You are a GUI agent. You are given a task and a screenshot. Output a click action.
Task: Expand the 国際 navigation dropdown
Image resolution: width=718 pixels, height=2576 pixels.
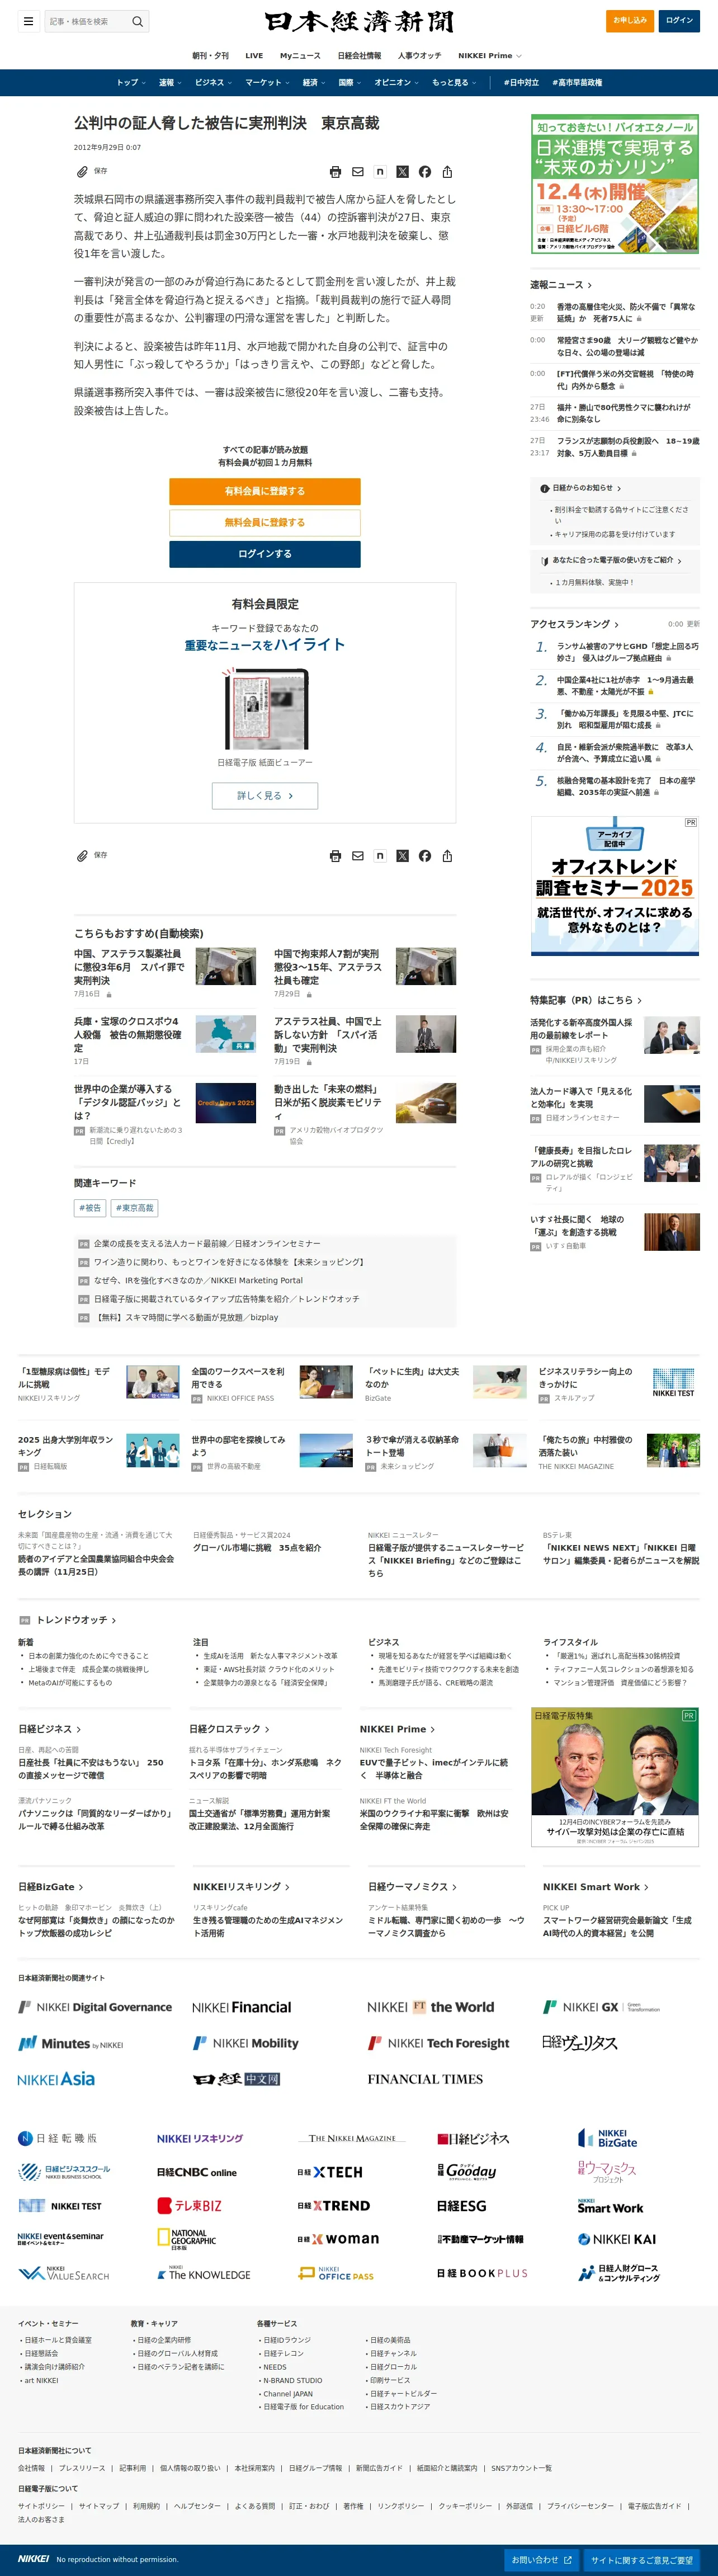[x=350, y=82]
